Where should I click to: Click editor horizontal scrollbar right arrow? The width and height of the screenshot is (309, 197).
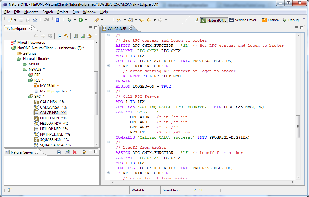293,182
